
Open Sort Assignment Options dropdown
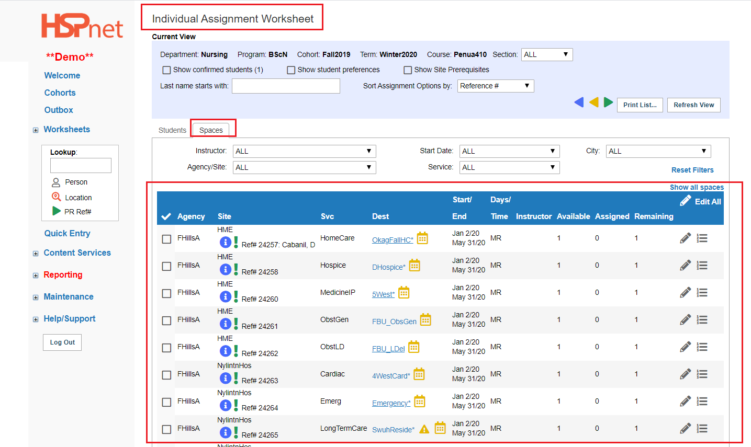(496, 86)
